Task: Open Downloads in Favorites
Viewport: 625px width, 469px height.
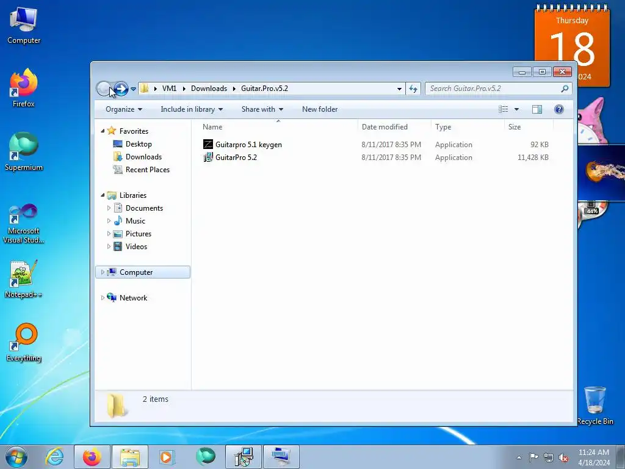Action: 143,157
